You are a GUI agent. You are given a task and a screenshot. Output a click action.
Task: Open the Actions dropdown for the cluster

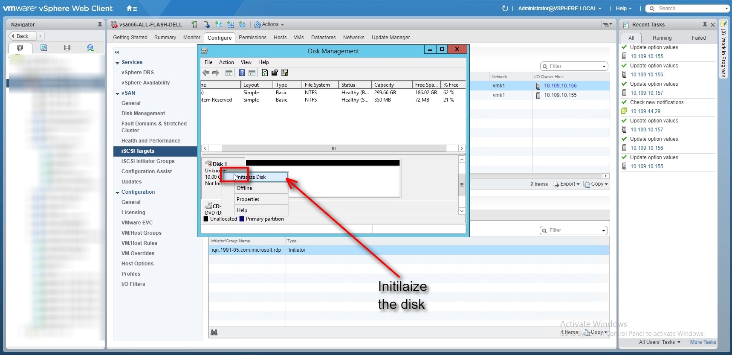tap(269, 25)
